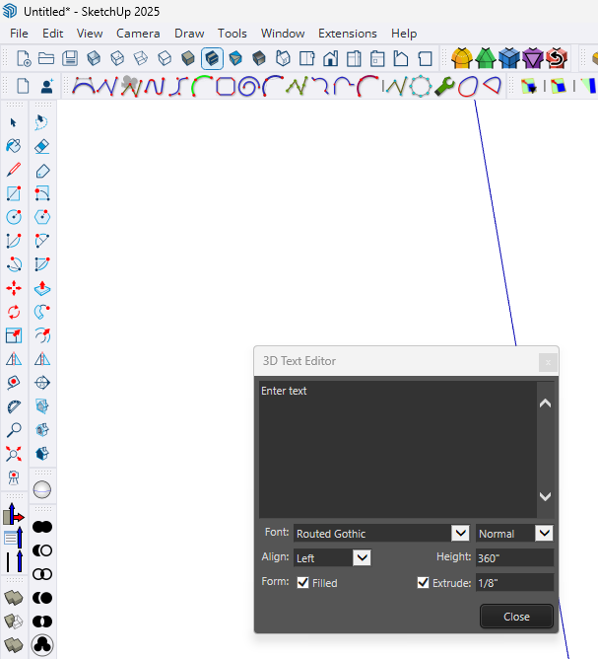Pick the Protractor tool
The width and height of the screenshot is (598, 659).
click(x=14, y=406)
